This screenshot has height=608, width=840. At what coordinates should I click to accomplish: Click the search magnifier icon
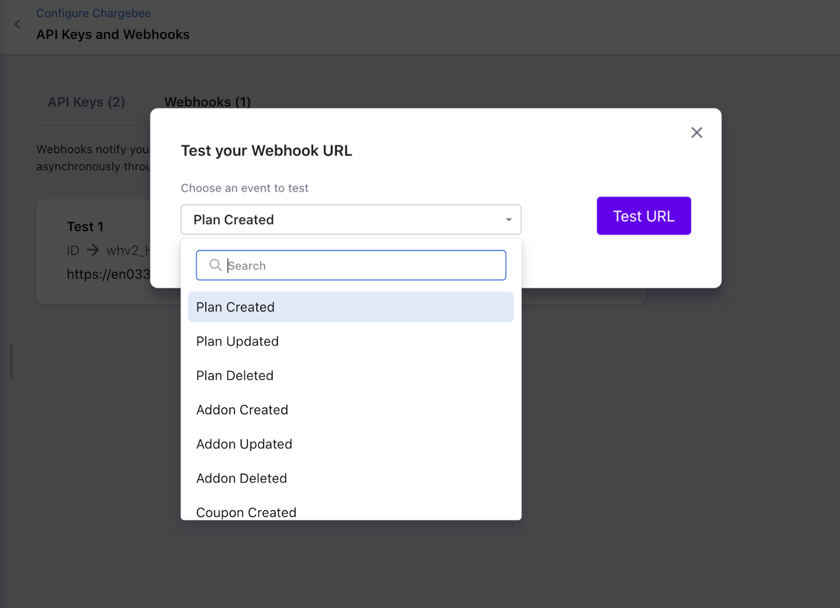pyautogui.click(x=215, y=265)
